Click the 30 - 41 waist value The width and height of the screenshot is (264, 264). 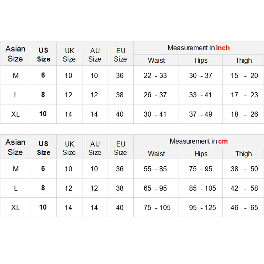point(155,114)
